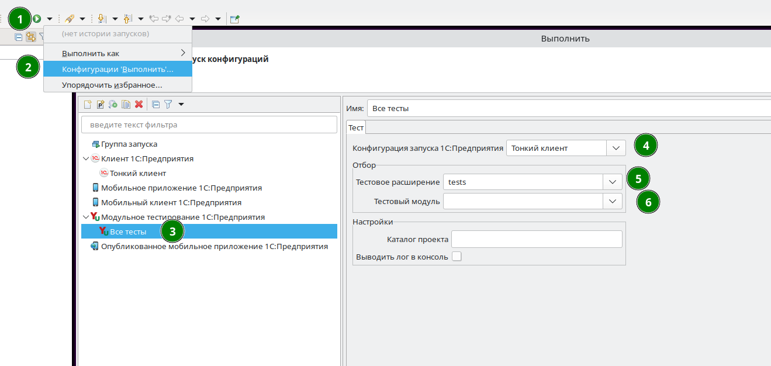Collapse all configurations in dialog tree
Image resolution: width=771 pixels, height=366 pixels.
[x=155, y=105]
